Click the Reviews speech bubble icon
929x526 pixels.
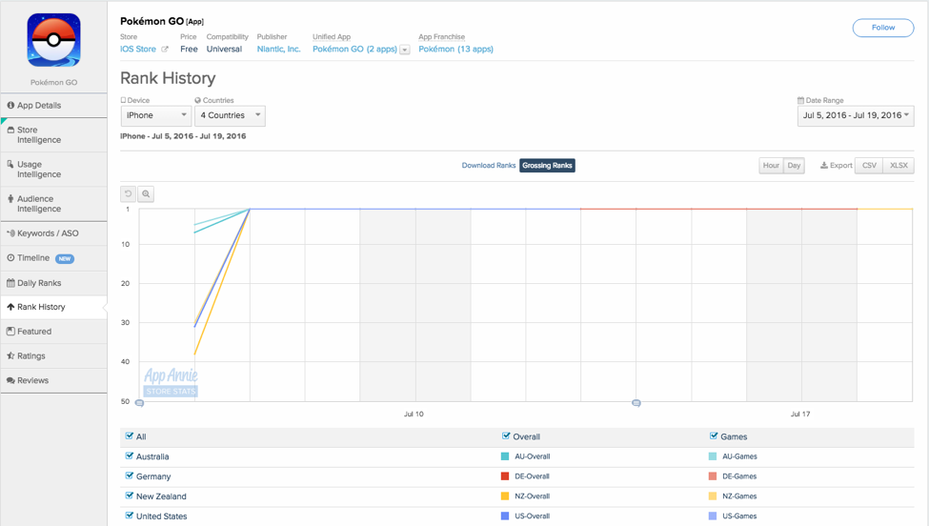pyautogui.click(x=10, y=380)
